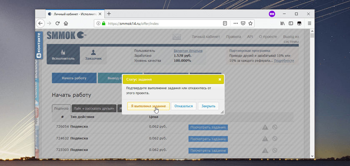Click the purple private browsing mask icon

[x=272, y=14]
